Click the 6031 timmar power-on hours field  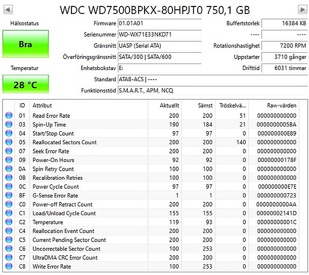pos(284,68)
